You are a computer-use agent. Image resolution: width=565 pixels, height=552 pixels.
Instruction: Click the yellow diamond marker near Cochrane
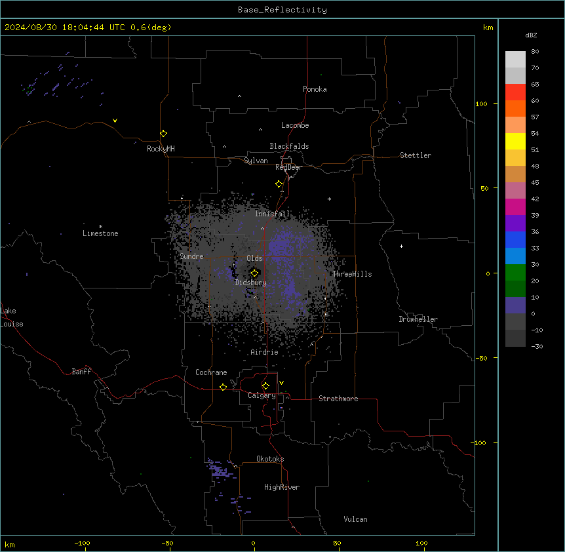223,387
